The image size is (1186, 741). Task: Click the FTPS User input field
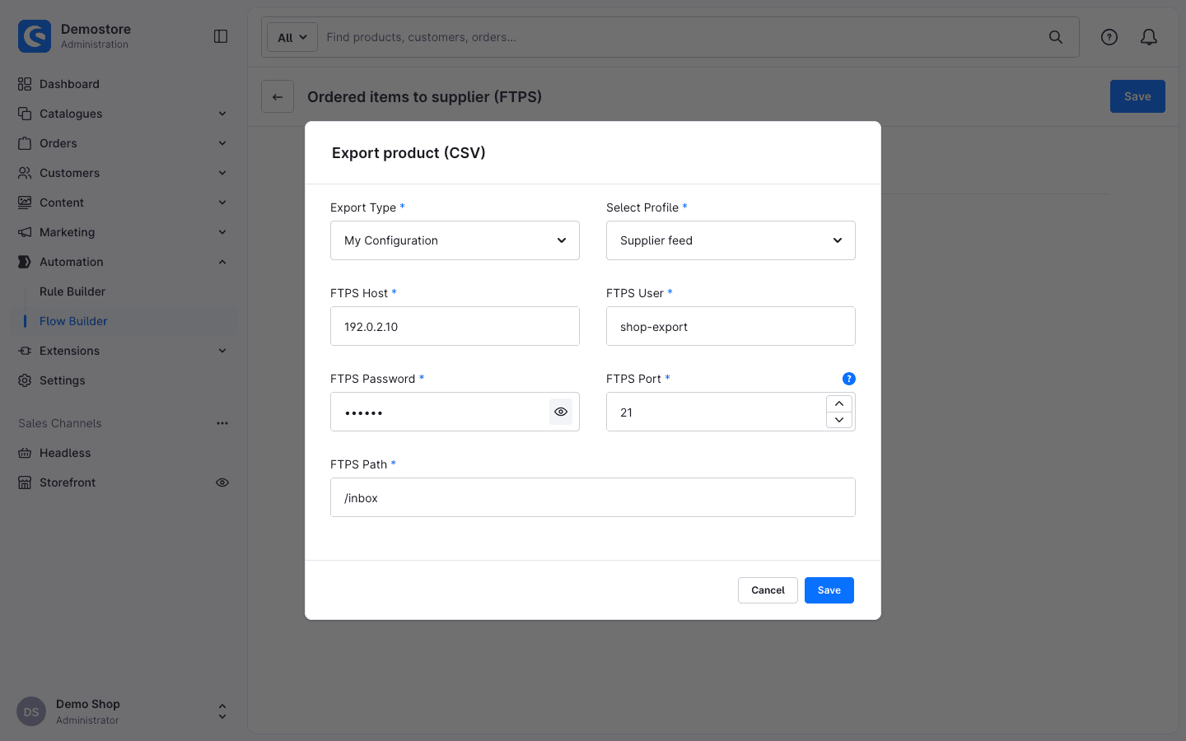[x=731, y=326]
